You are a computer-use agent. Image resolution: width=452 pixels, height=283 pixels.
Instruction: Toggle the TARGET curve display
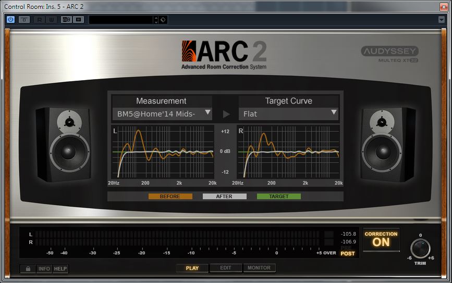tap(279, 197)
